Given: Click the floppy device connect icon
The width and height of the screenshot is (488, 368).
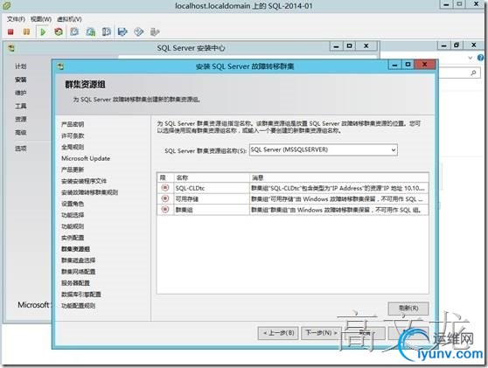Looking at the screenshot, I should click(122, 31).
